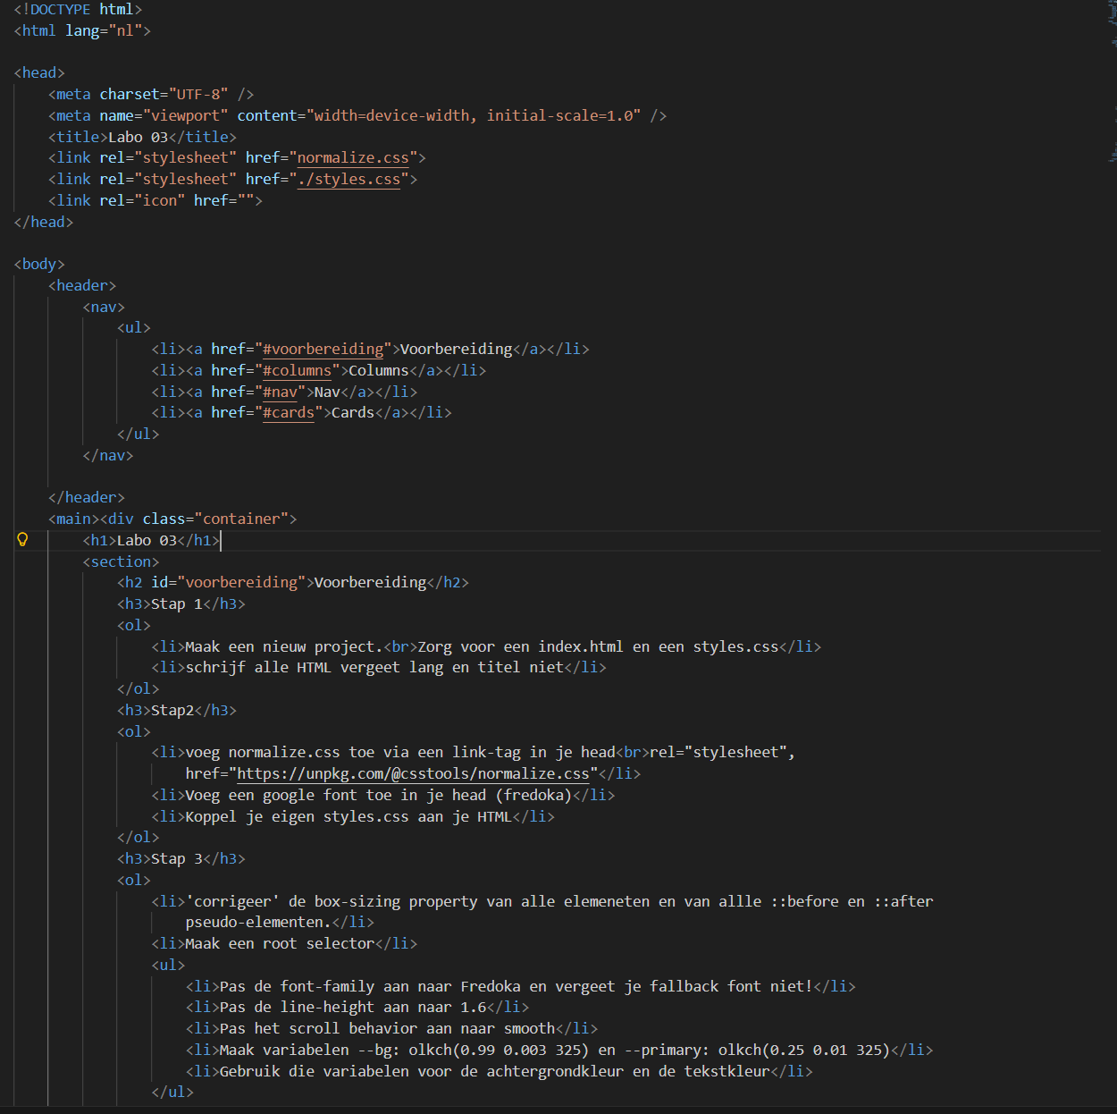The width and height of the screenshot is (1117, 1114).
Task: Open the normalize.css stylesheet link
Action: coord(353,158)
